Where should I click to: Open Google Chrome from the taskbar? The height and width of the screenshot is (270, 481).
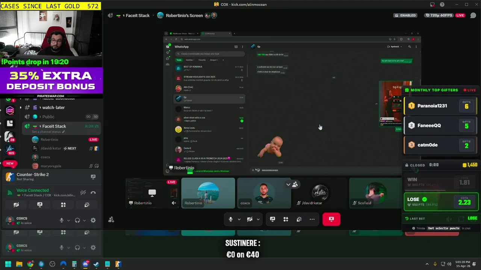[30, 264]
